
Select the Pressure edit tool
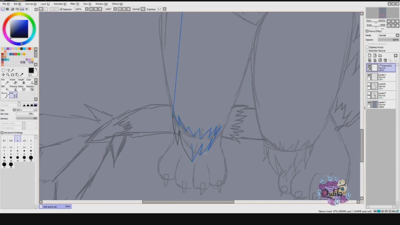pyautogui.click(x=13, y=89)
